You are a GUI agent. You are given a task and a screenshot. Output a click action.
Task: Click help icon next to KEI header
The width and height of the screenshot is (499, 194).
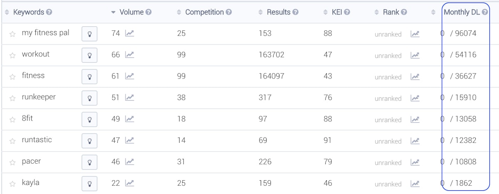click(x=347, y=12)
